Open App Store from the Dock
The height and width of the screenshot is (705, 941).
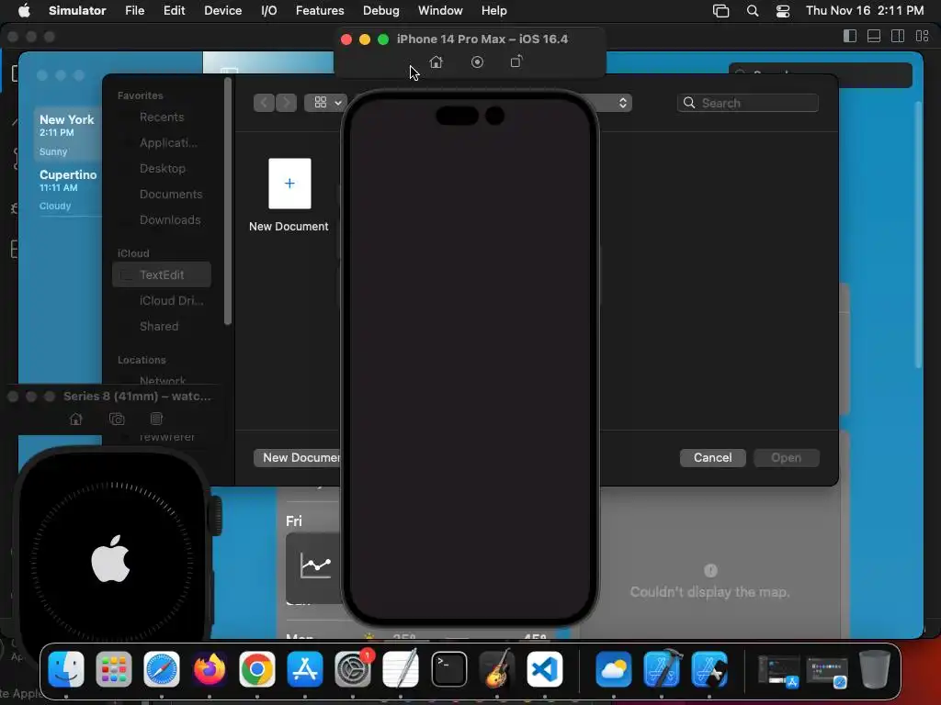pos(305,669)
